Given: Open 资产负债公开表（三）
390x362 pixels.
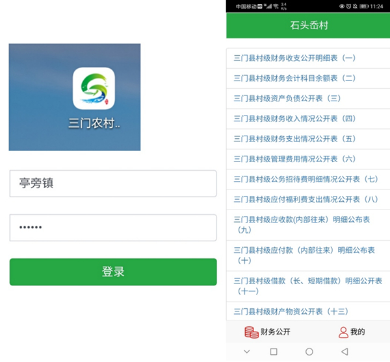Looking at the screenshot, I should click(308, 99).
